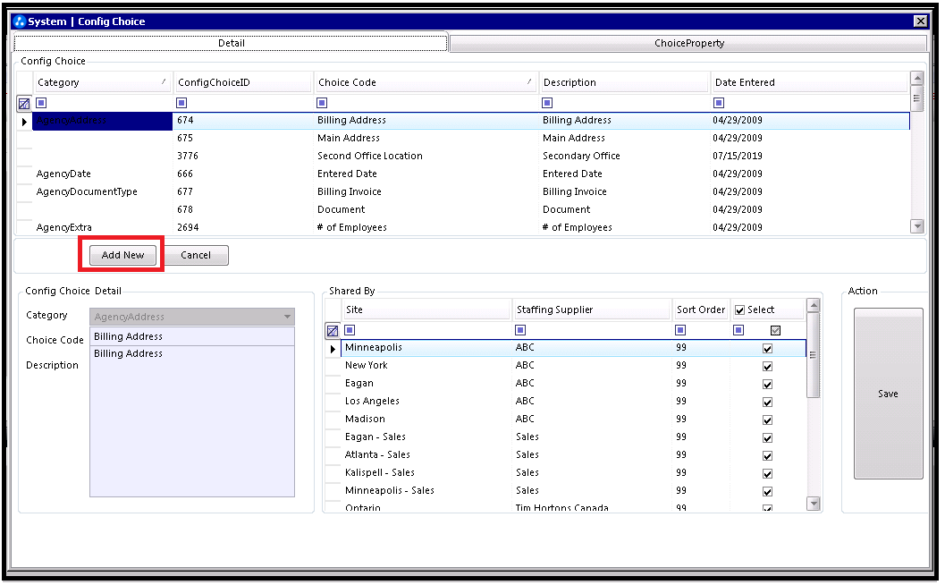Open Category column filter icon
Image resolution: width=945 pixels, height=585 pixels.
pos(41,103)
